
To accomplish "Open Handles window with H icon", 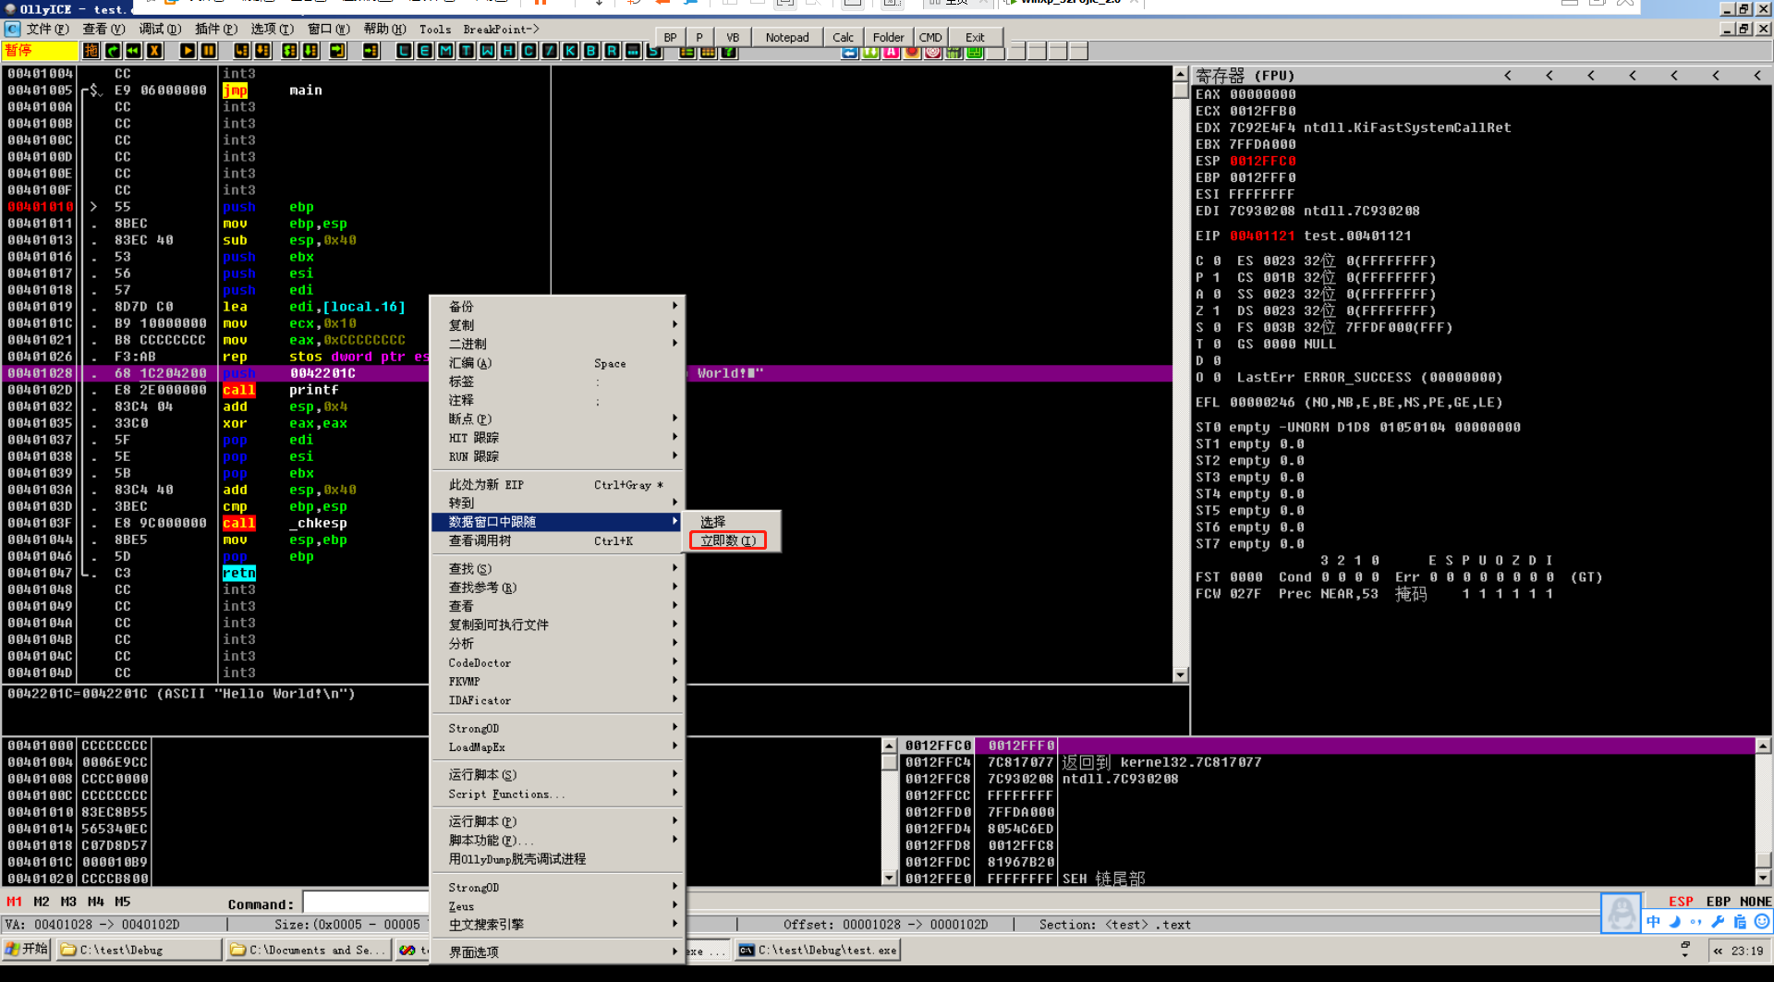I will [508, 51].
